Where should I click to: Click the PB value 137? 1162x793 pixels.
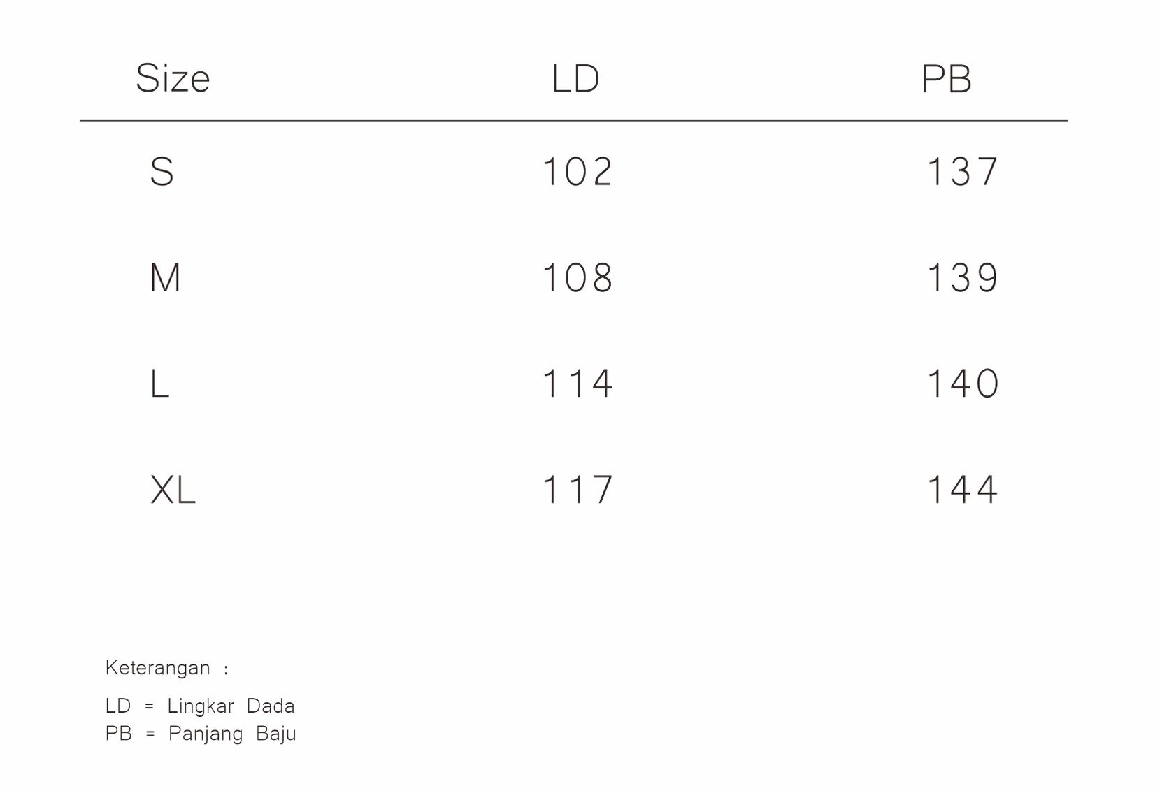(x=963, y=172)
